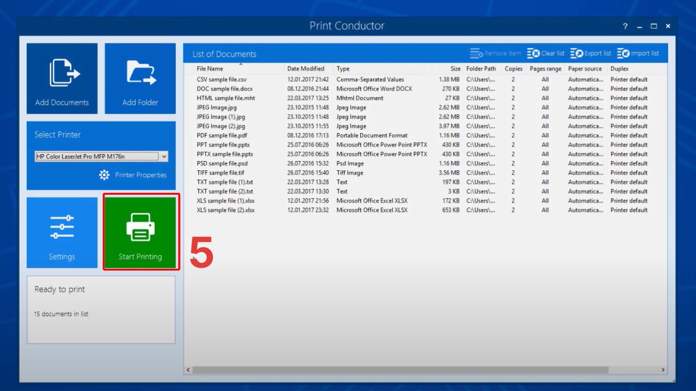
Task: Select the PPT sample file.pptx row
Action: click(x=426, y=145)
